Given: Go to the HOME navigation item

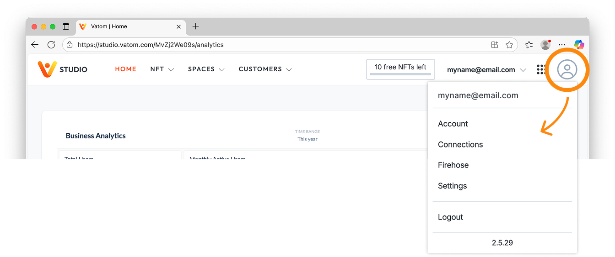Looking at the screenshot, I should [126, 69].
